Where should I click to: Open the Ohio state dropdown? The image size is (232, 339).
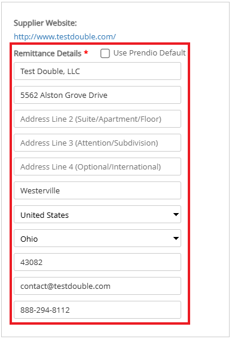[x=97, y=238]
